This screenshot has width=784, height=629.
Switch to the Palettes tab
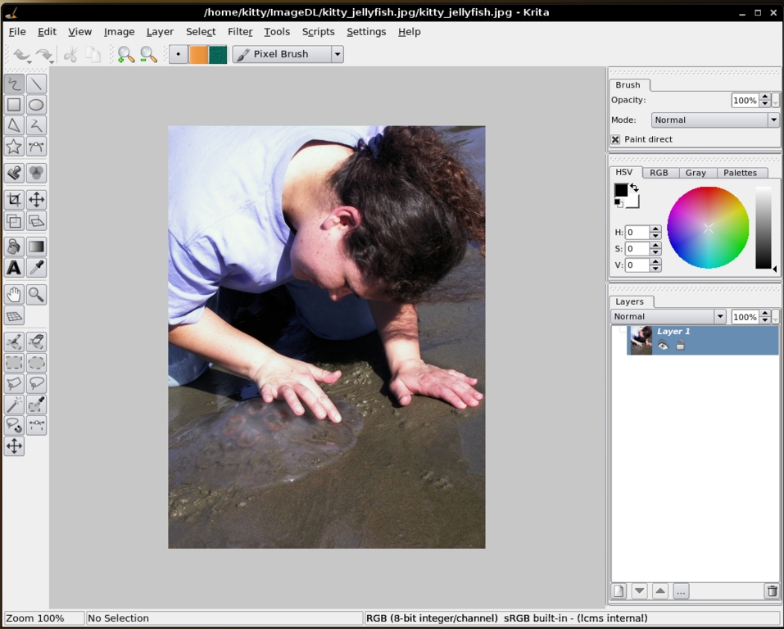click(x=740, y=173)
